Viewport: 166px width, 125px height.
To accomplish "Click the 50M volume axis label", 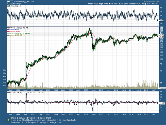I will click(x=5, y=73).
